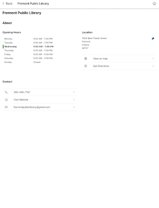Click Sunday in opening hours

[x=8, y=62]
